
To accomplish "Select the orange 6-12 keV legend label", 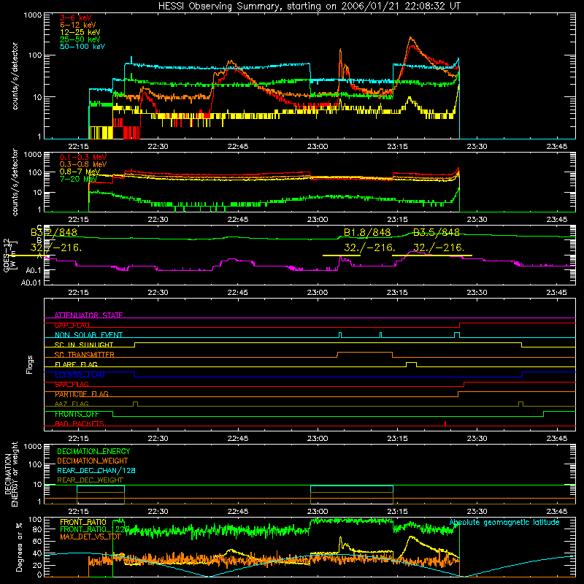I will pyautogui.click(x=78, y=25).
